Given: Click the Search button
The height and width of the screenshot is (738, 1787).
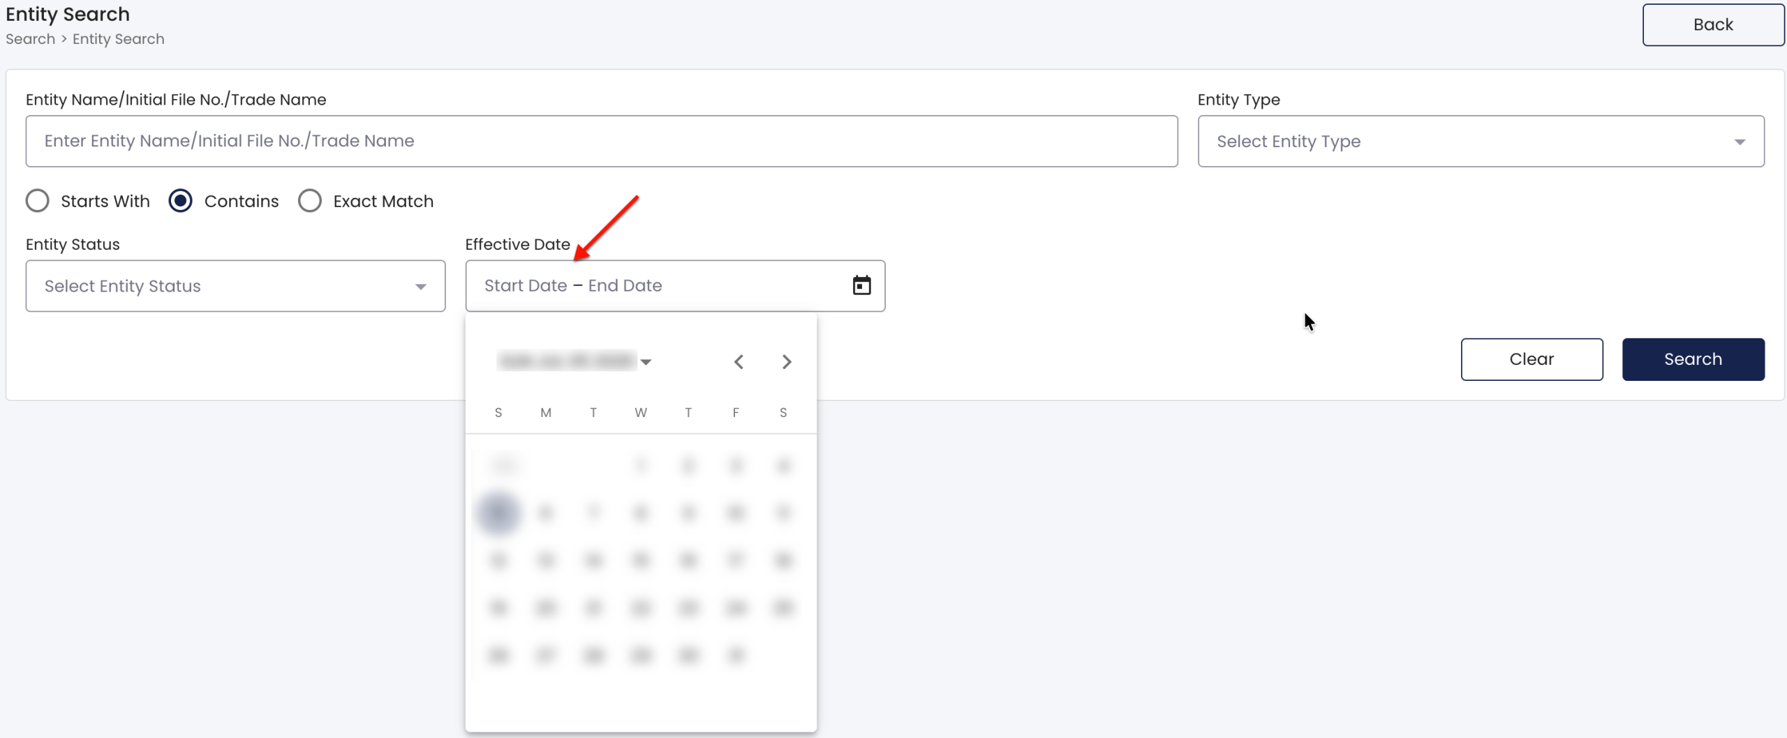Looking at the screenshot, I should click(1693, 359).
